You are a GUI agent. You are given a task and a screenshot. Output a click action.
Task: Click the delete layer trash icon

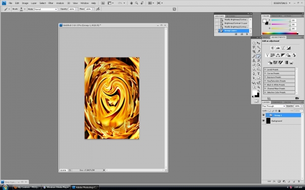point(298,181)
